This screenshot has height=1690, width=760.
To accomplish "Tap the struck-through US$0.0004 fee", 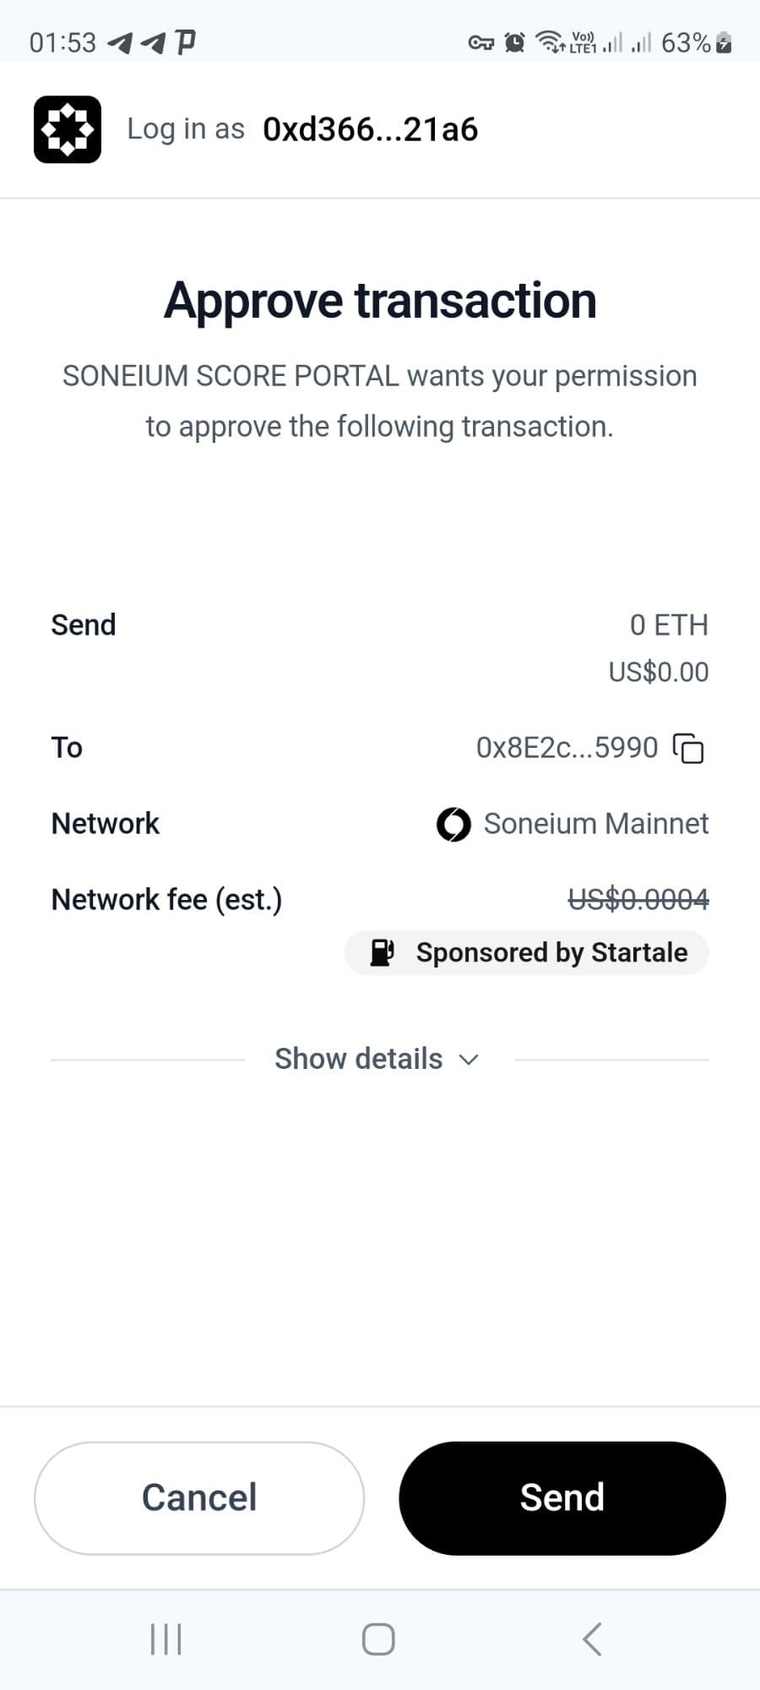I will (638, 899).
